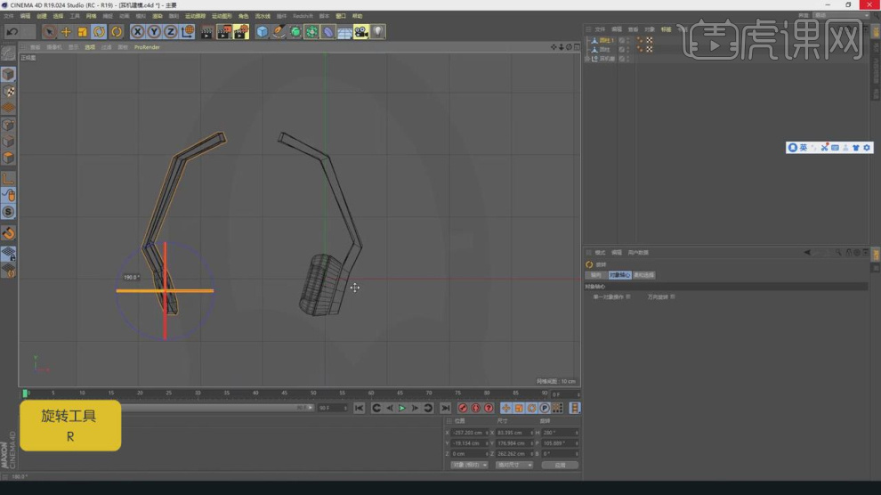Screen dimensions: 881x495
Task: Activate the Rotate tool
Action: click(99, 32)
